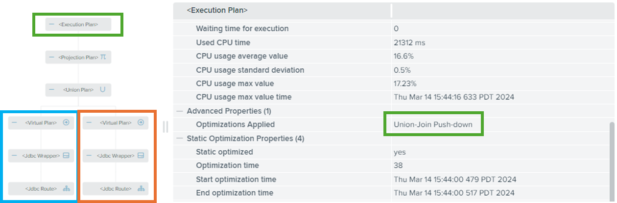Collapse the Execution Plan node
Viewport: 617px width, 203px height.
51,24
